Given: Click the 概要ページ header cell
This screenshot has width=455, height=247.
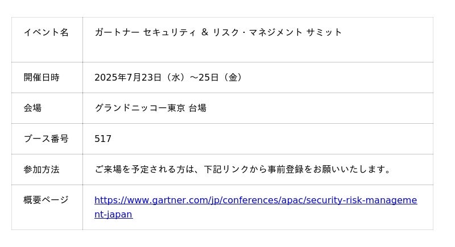Looking at the screenshot, I should point(47,207).
